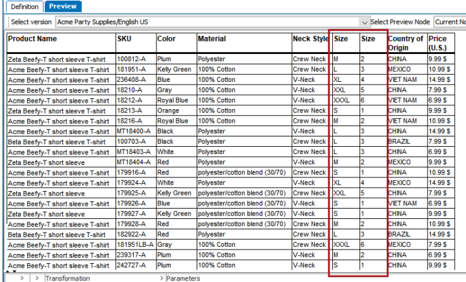Expand the Parameters section chevron

(162, 278)
